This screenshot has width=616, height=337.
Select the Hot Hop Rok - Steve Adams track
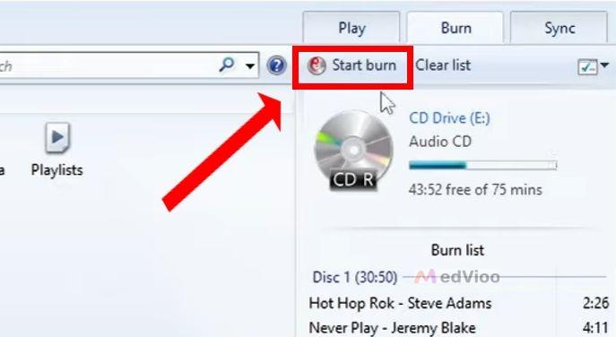(400, 303)
